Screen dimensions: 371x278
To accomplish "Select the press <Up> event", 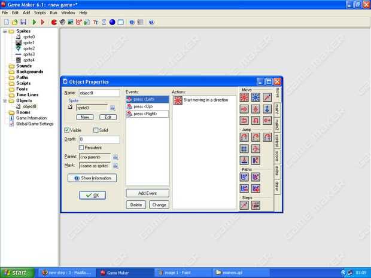I will click(147, 106).
